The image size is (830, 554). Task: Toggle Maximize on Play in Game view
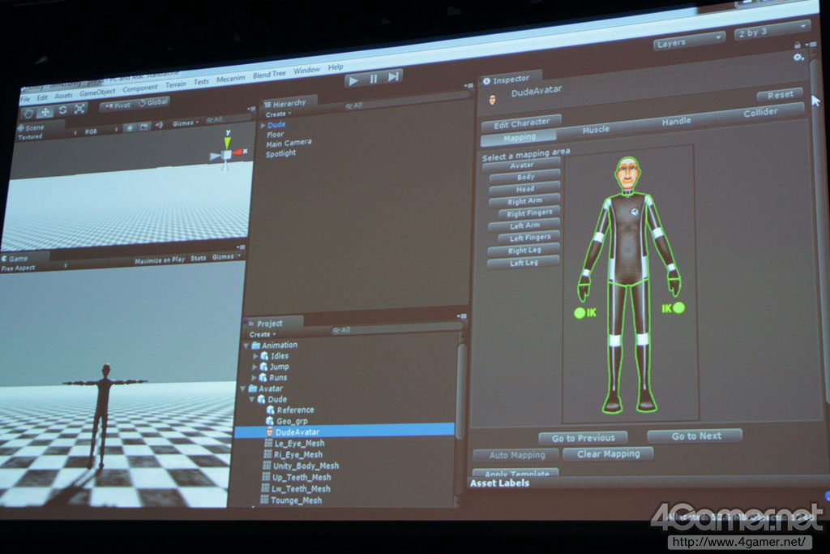click(x=159, y=260)
